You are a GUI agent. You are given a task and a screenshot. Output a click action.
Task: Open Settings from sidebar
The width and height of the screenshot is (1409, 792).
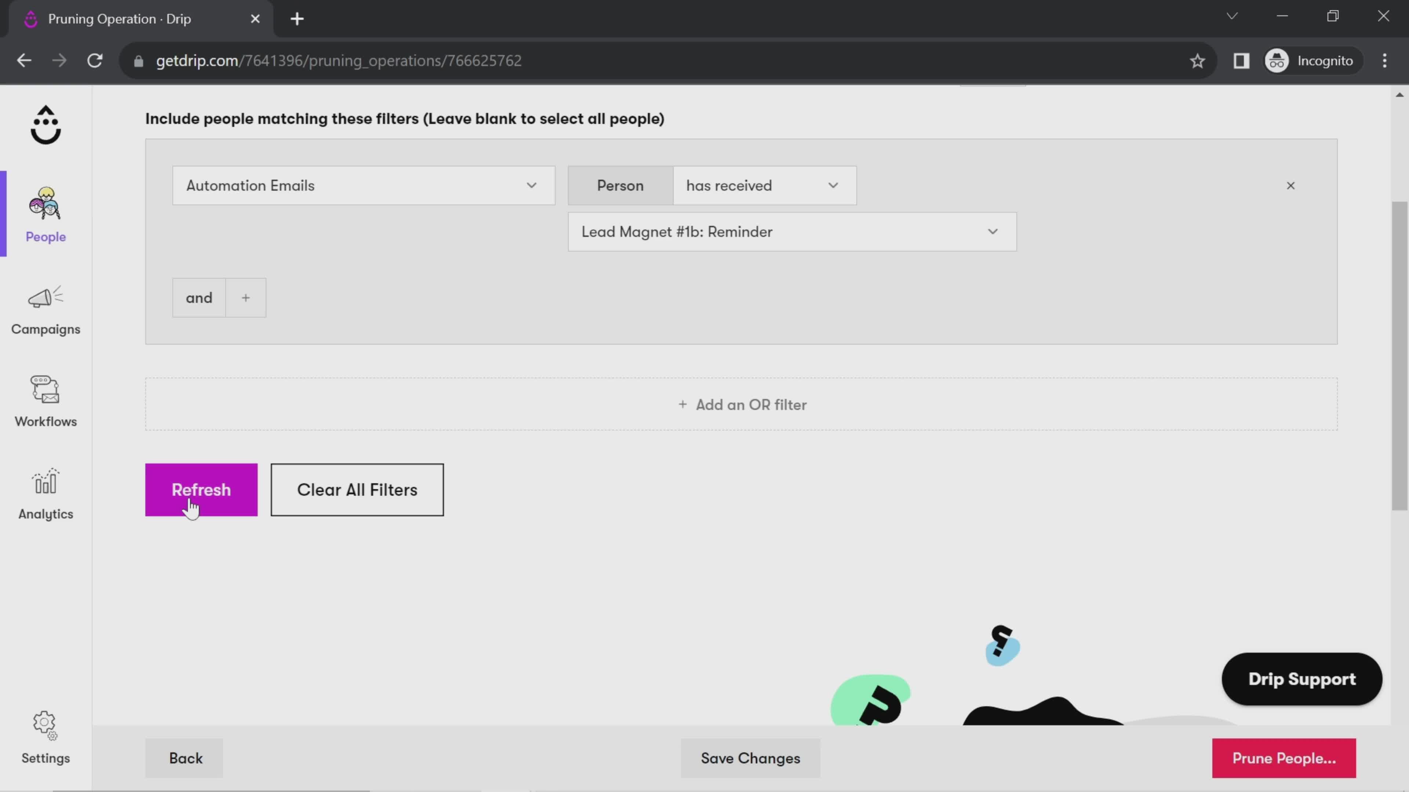45,737
